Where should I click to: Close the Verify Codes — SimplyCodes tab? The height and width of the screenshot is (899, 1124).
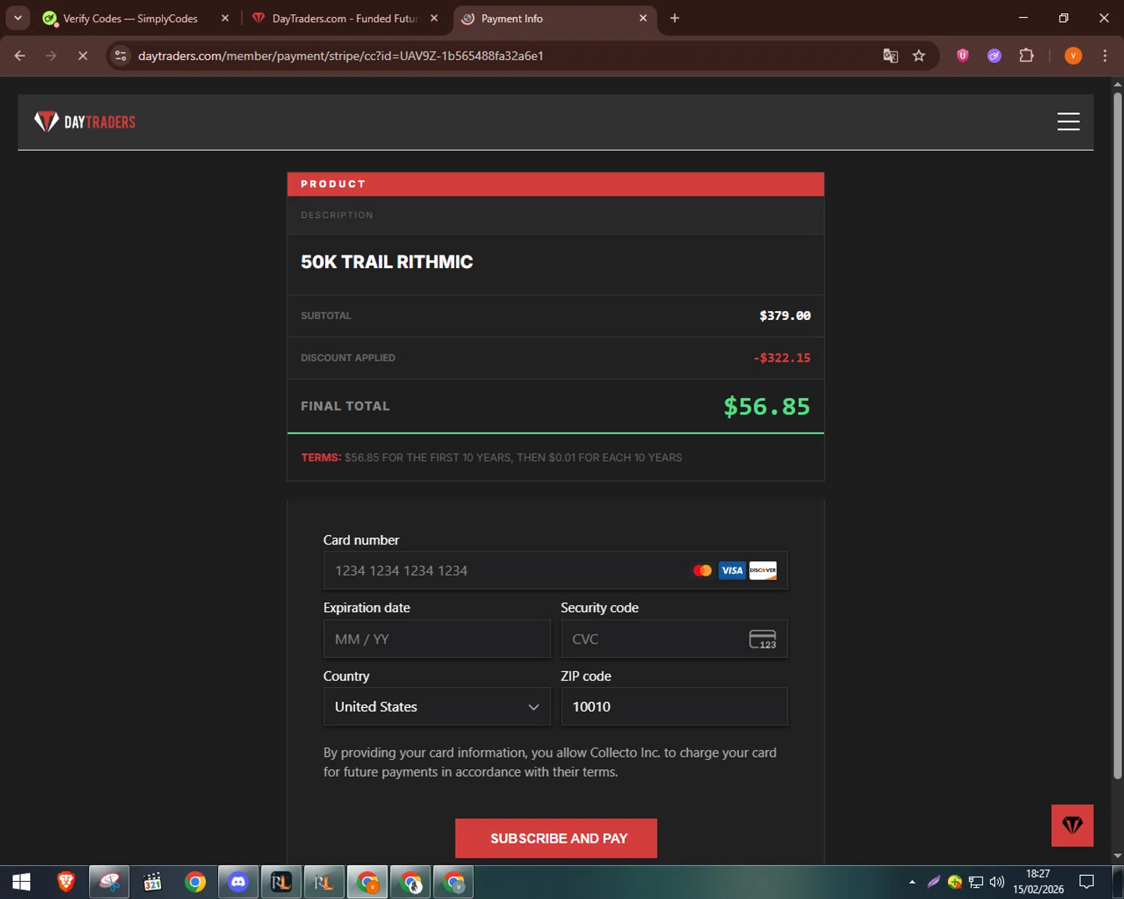[x=225, y=18]
